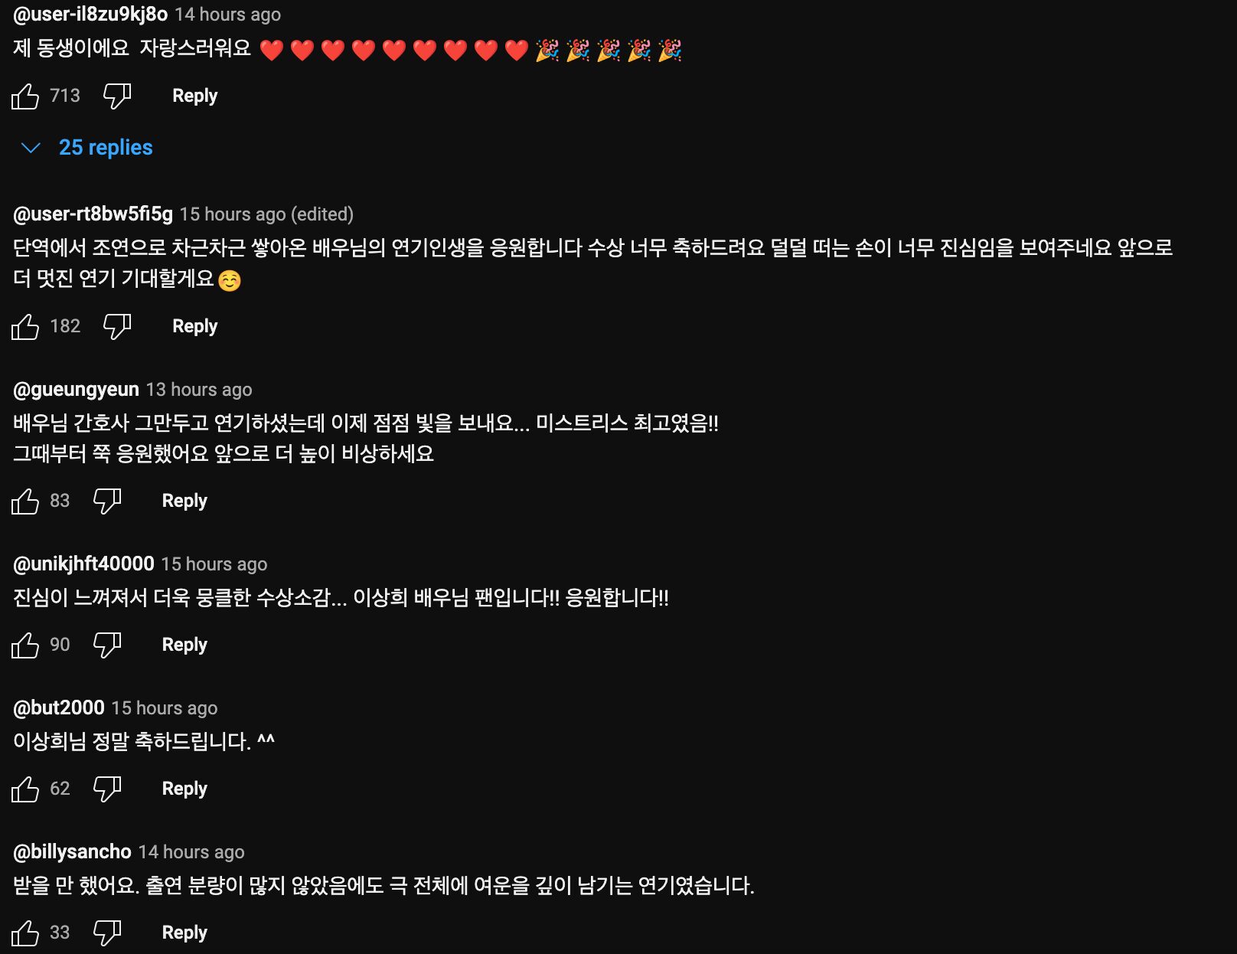Like the comment by @user-il8zu9kj8o

click(x=25, y=96)
